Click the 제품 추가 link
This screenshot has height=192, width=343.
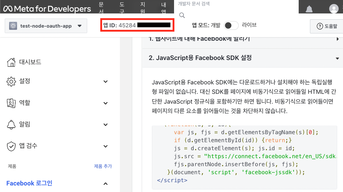click(x=103, y=166)
